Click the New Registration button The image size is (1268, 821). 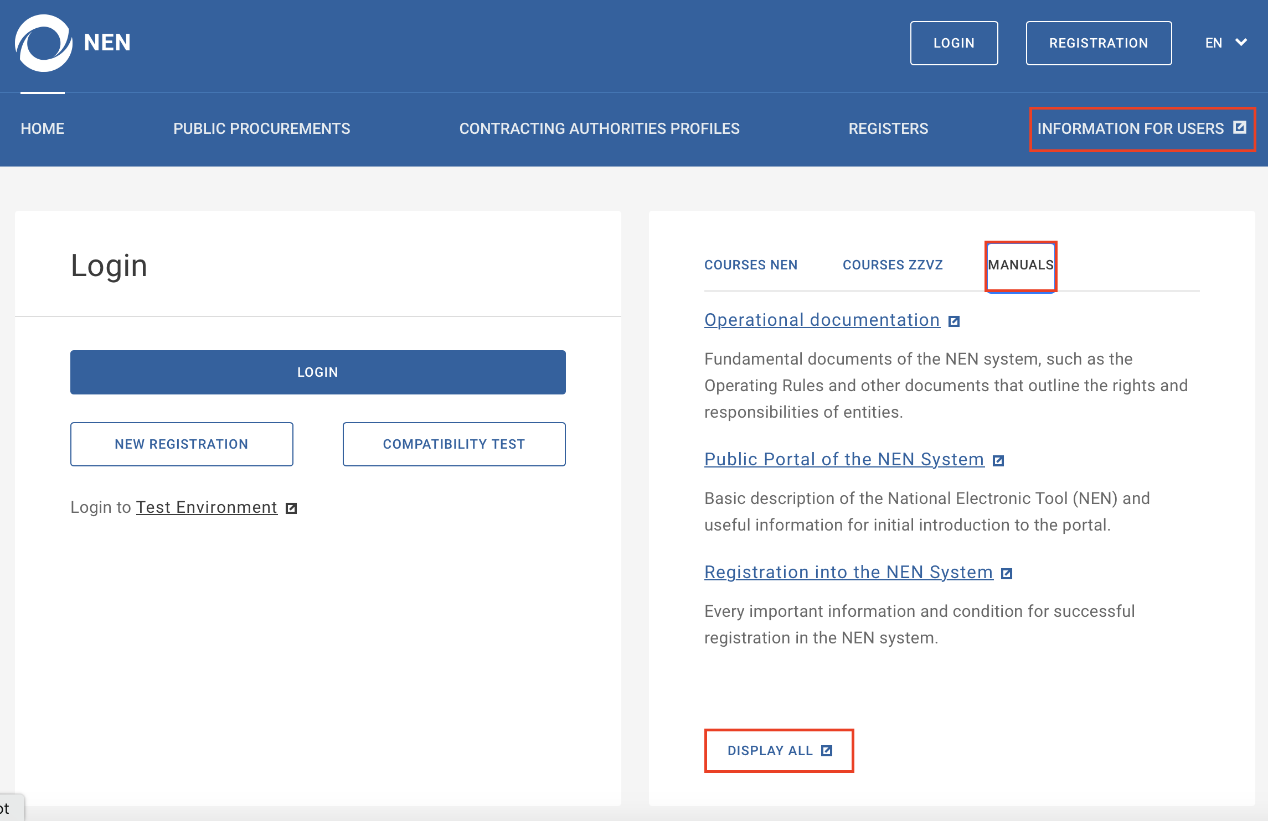coord(182,444)
